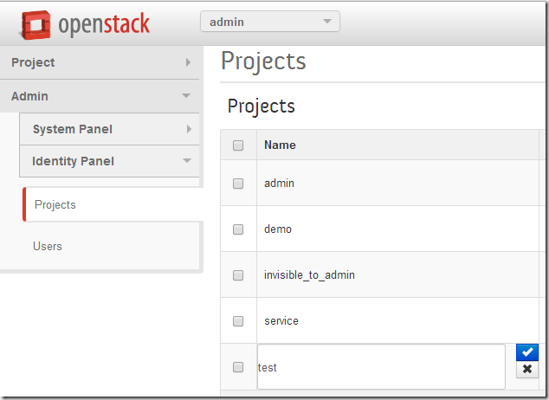The width and height of the screenshot is (549, 400).
Task: Open the System Panel menu
Action: click(x=109, y=129)
